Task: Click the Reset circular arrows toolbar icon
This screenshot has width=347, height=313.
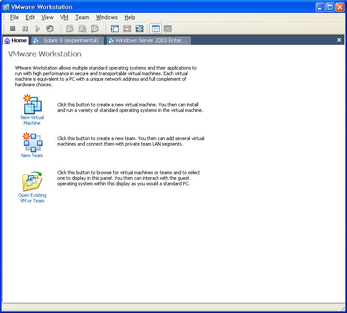Action: pos(50,29)
